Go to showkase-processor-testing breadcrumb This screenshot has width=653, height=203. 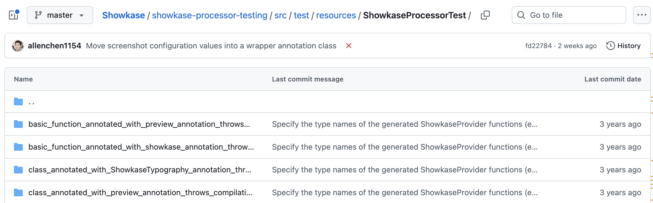[209, 15]
